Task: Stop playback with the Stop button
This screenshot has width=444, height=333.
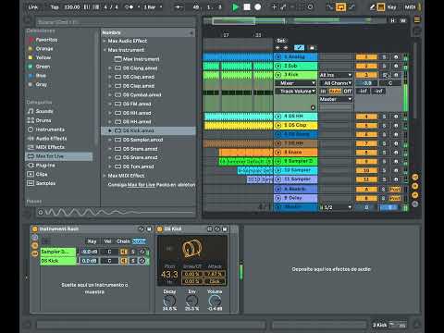Action: (247, 7)
